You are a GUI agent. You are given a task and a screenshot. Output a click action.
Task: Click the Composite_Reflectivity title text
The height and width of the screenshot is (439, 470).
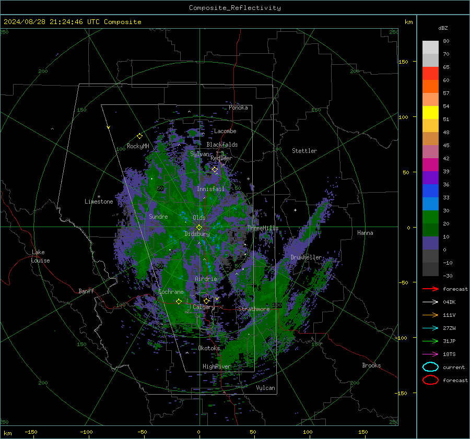235,8
